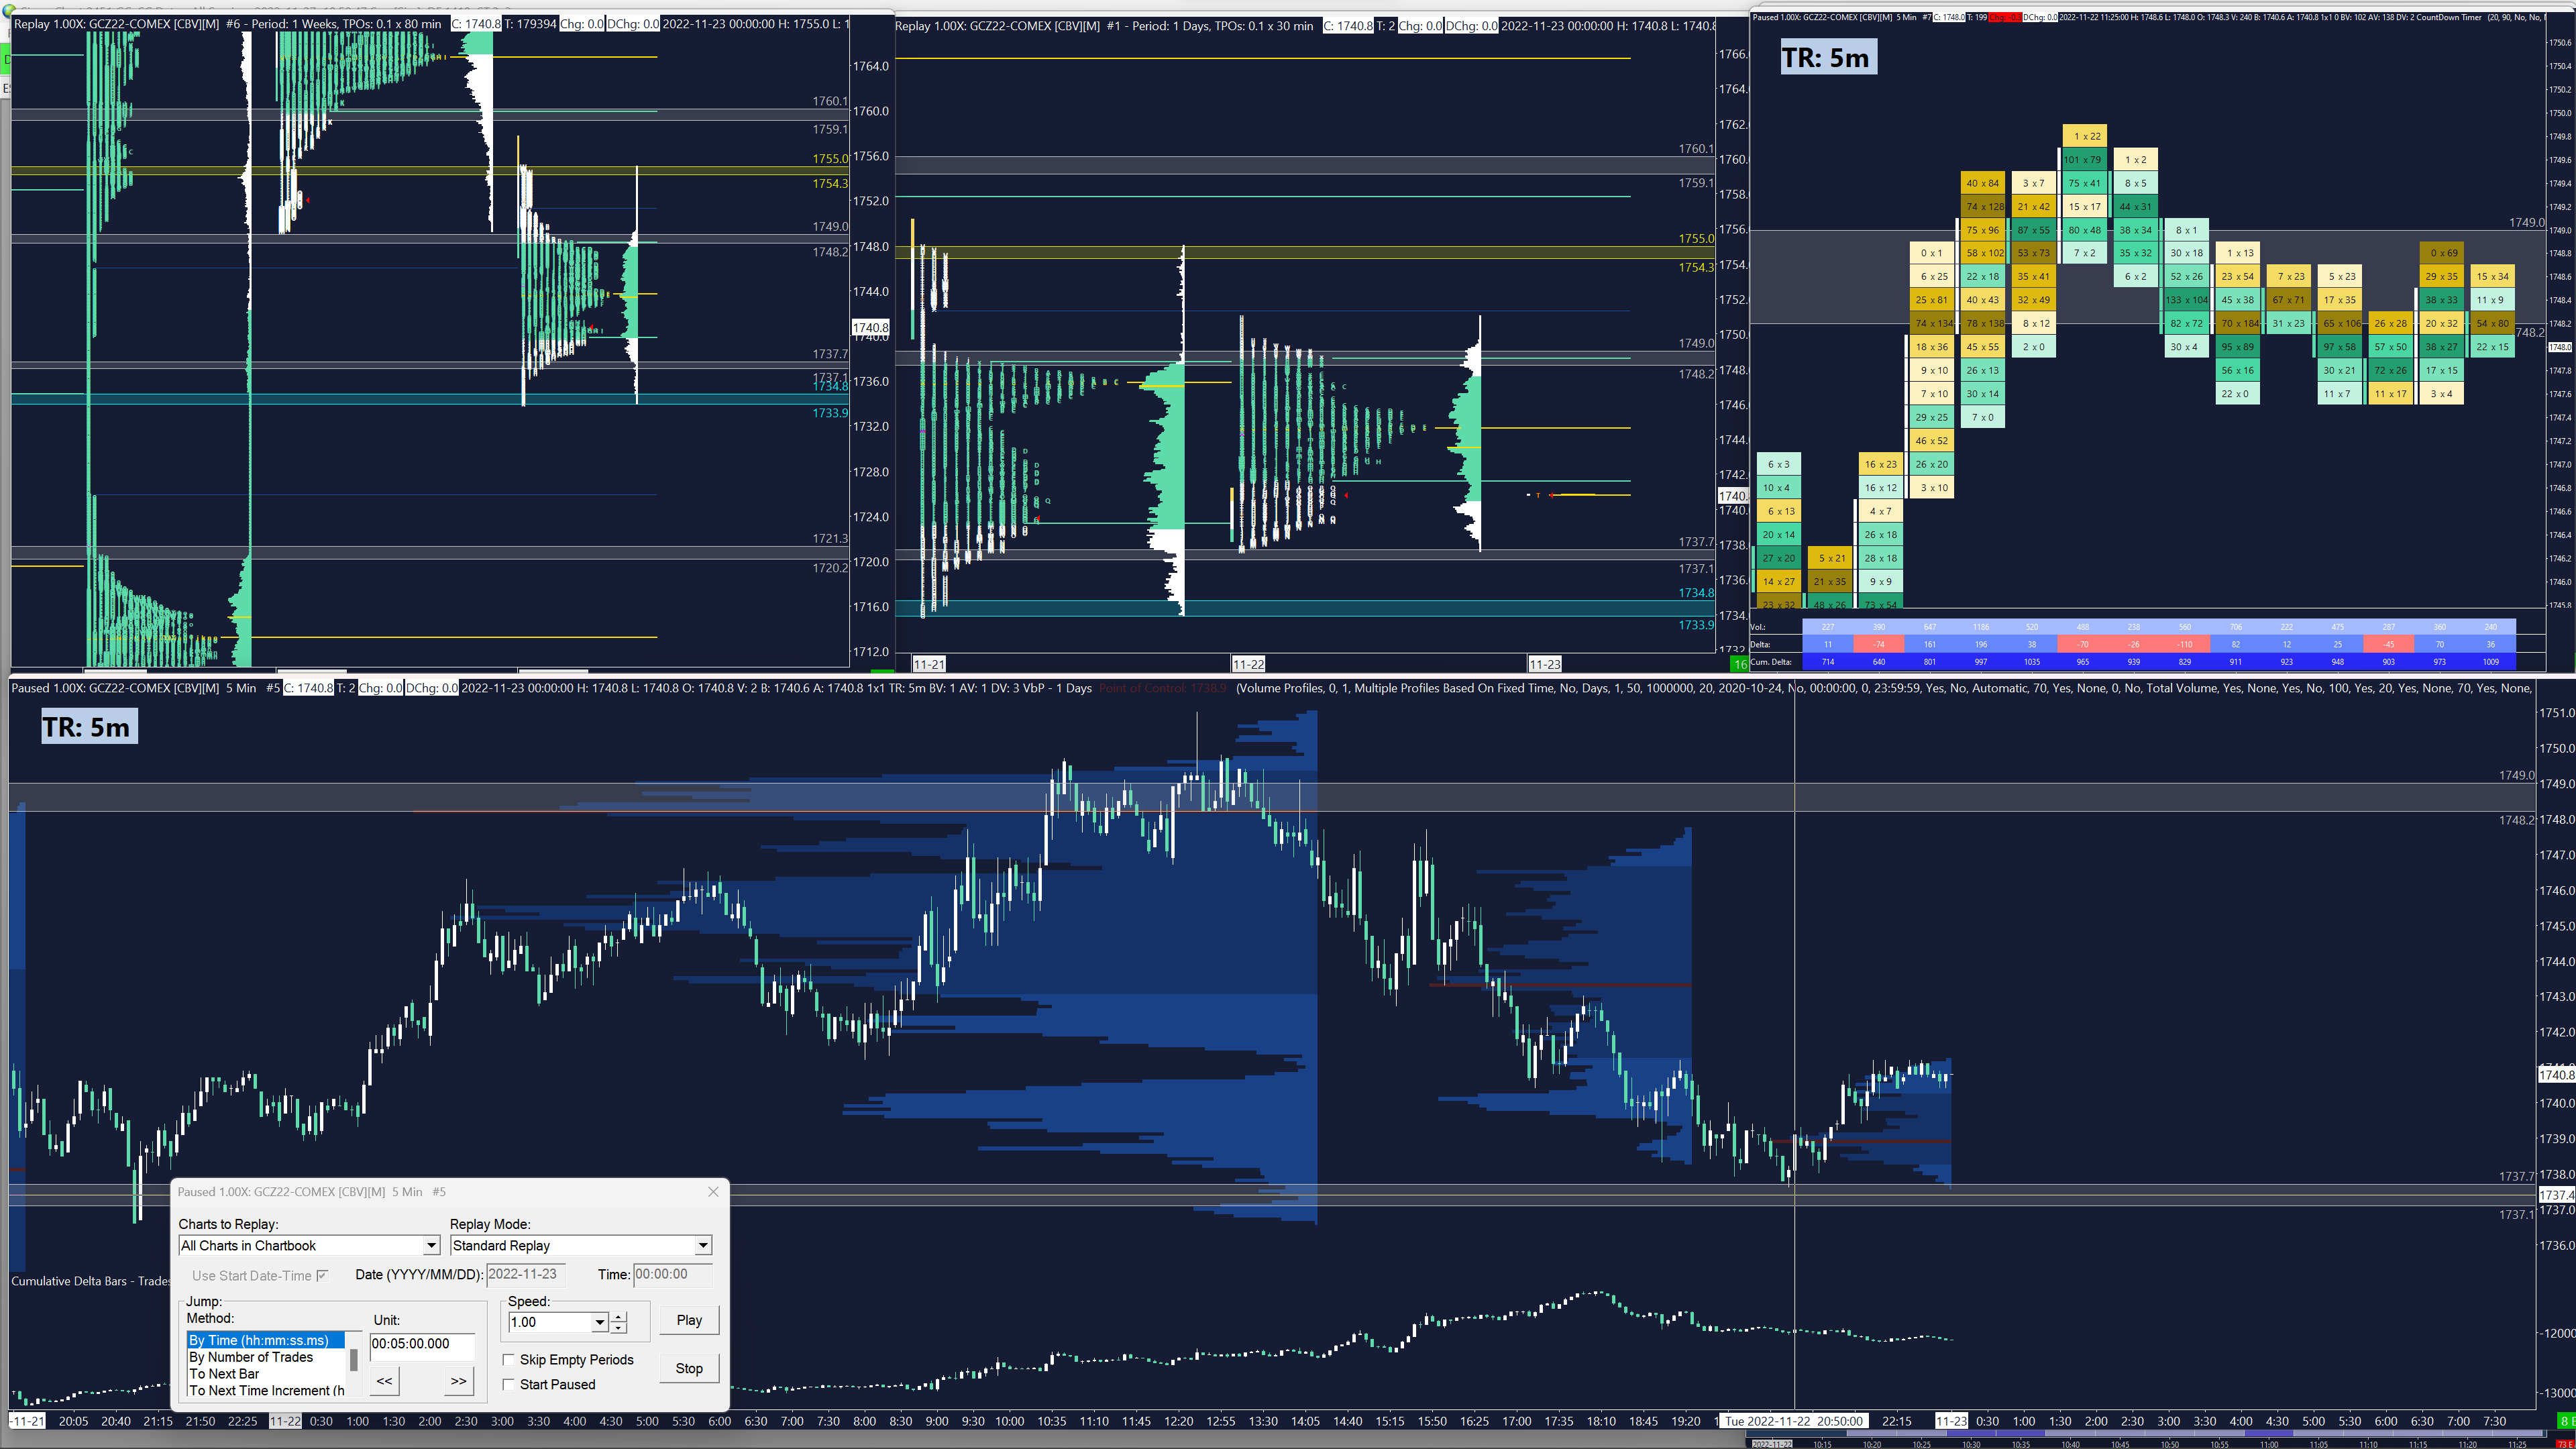Decrease replay speed with down spinner arrow
The height and width of the screenshot is (1449, 2576).
pyautogui.click(x=619, y=1328)
